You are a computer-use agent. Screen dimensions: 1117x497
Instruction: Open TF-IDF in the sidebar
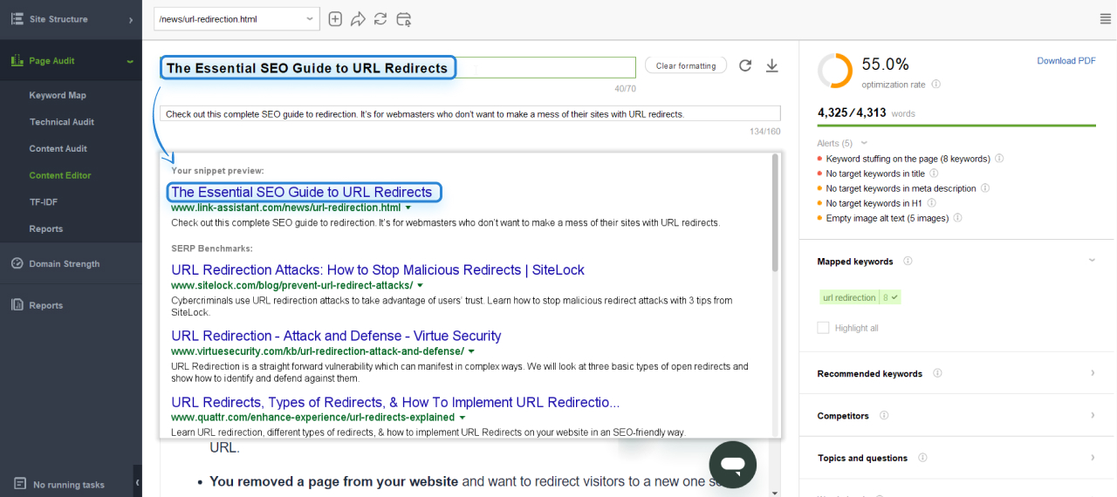tap(44, 201)
